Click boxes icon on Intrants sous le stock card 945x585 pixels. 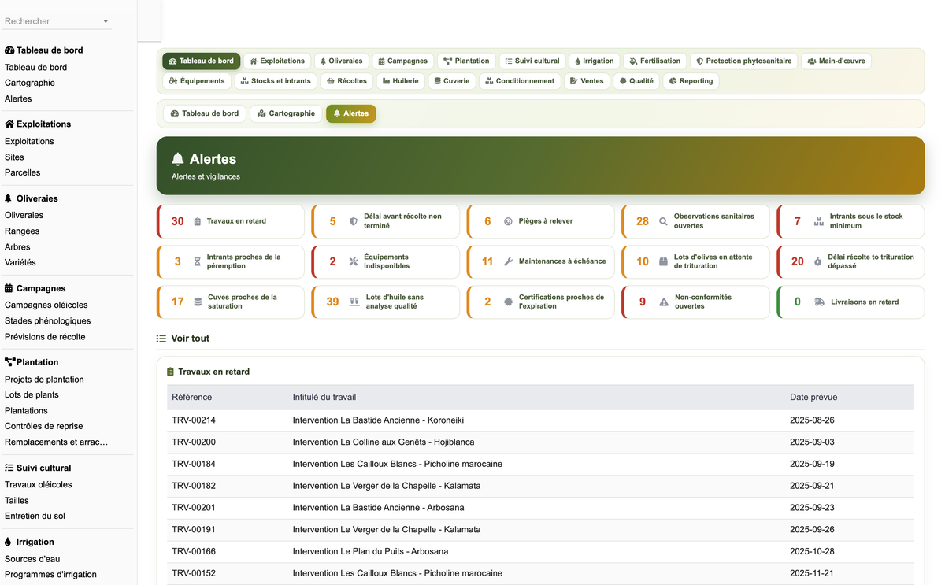pos(818,221)
